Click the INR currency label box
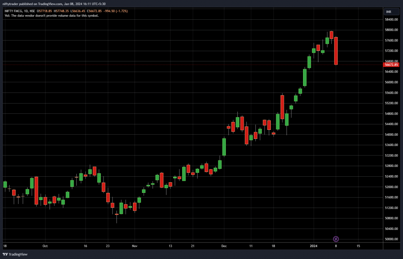The image size is (403, 259). click(392, 12)
